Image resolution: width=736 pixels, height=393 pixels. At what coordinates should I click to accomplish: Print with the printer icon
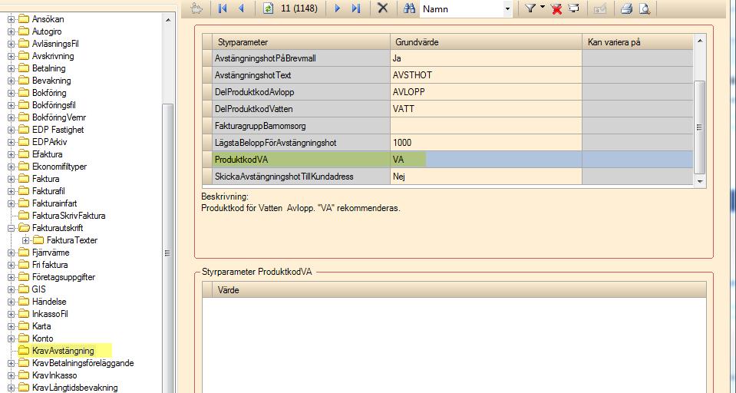pyautogui.click(x=626, y=8)
